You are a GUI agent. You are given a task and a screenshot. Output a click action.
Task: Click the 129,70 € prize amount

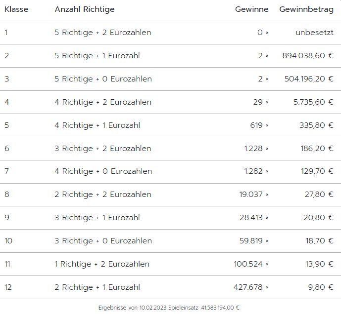pos(317,171)
